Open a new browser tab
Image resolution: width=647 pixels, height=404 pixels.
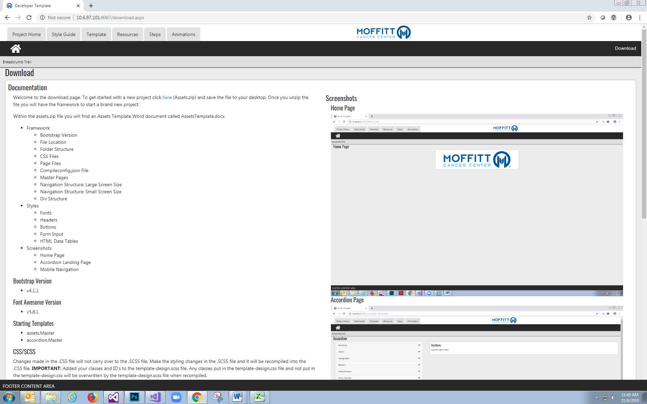[x=91, y=6]
